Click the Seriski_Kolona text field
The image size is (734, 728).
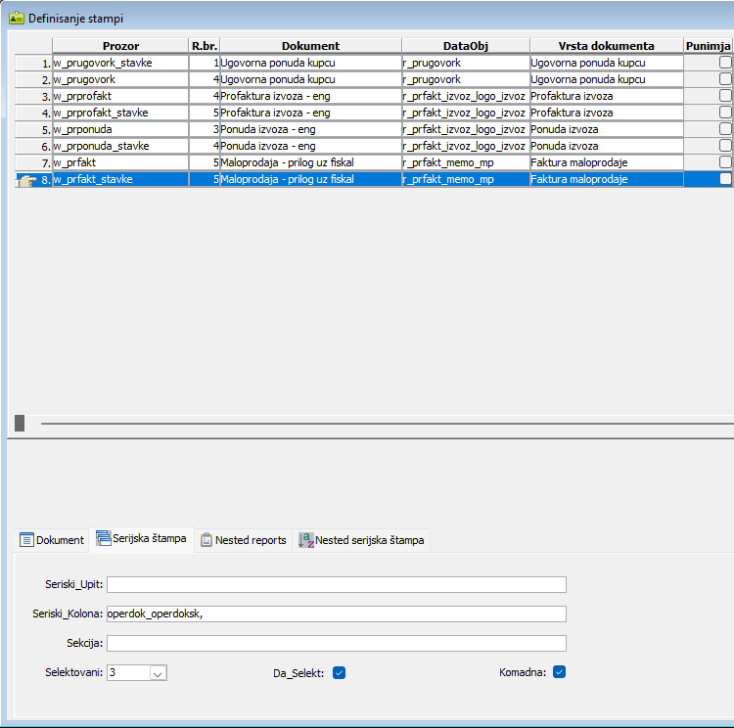[x=337, y=614]
